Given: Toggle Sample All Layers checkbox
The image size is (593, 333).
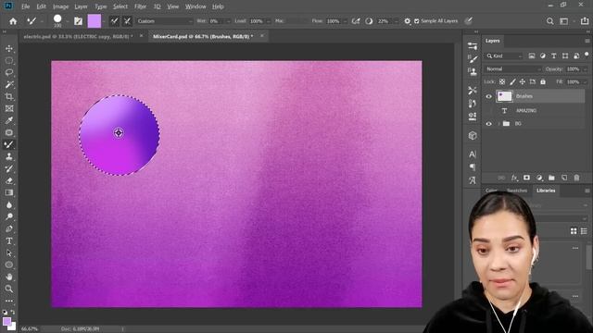Looking at the screenshot, I should pyautogui.click(x=416, y=21).
